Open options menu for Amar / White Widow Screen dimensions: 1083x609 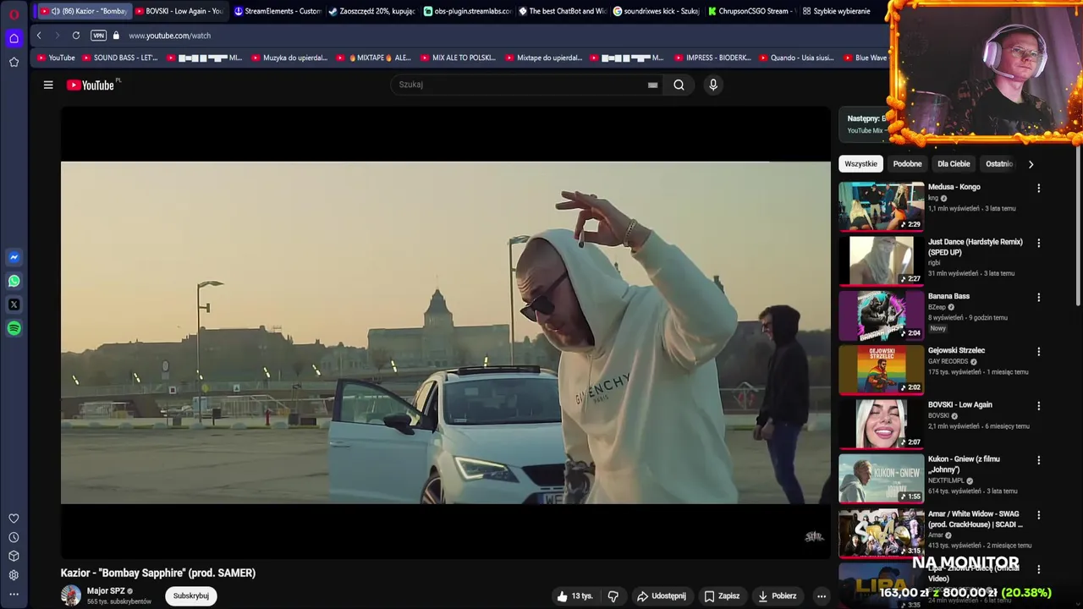pos(1039,514)
